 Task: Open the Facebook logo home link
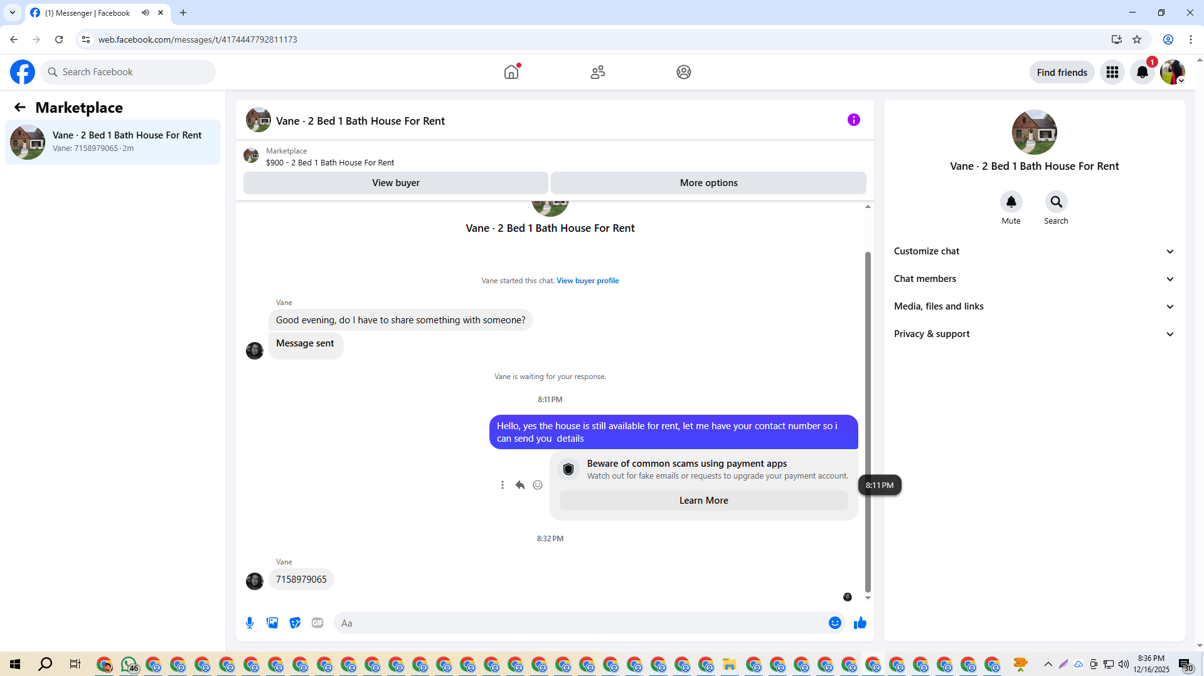coord(23,72)
